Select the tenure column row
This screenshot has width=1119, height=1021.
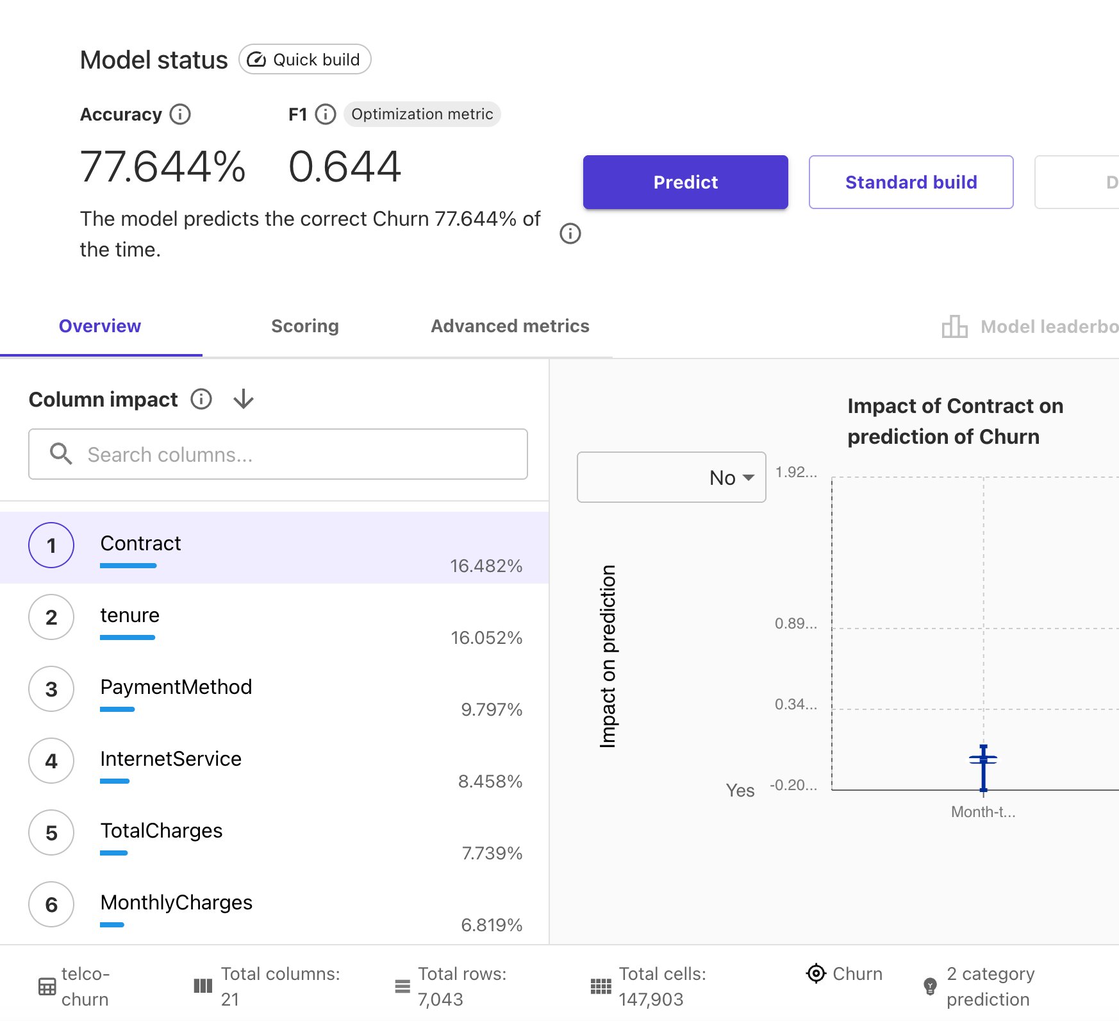(x=274, y=620)
